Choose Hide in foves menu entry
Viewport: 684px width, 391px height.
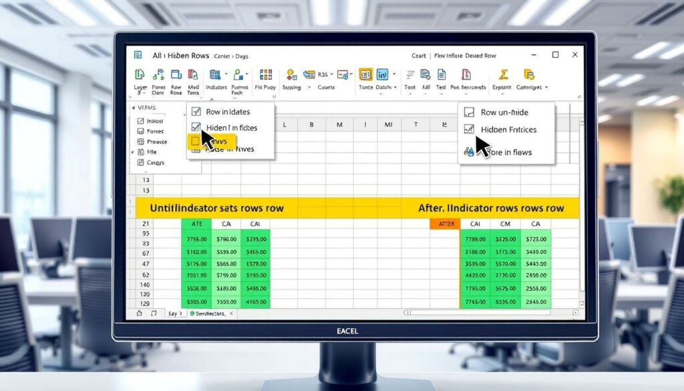tap(230, 149)
